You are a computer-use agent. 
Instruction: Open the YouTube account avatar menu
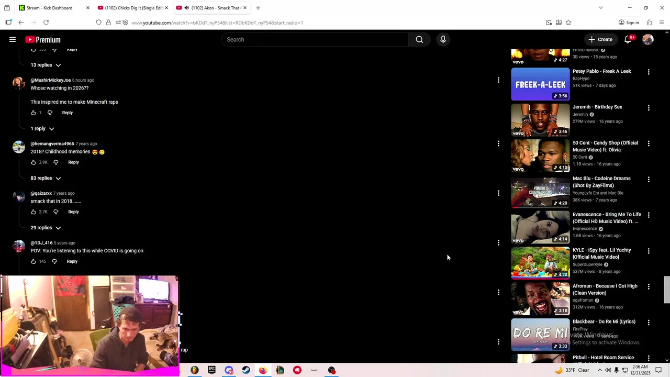point(648,39)
